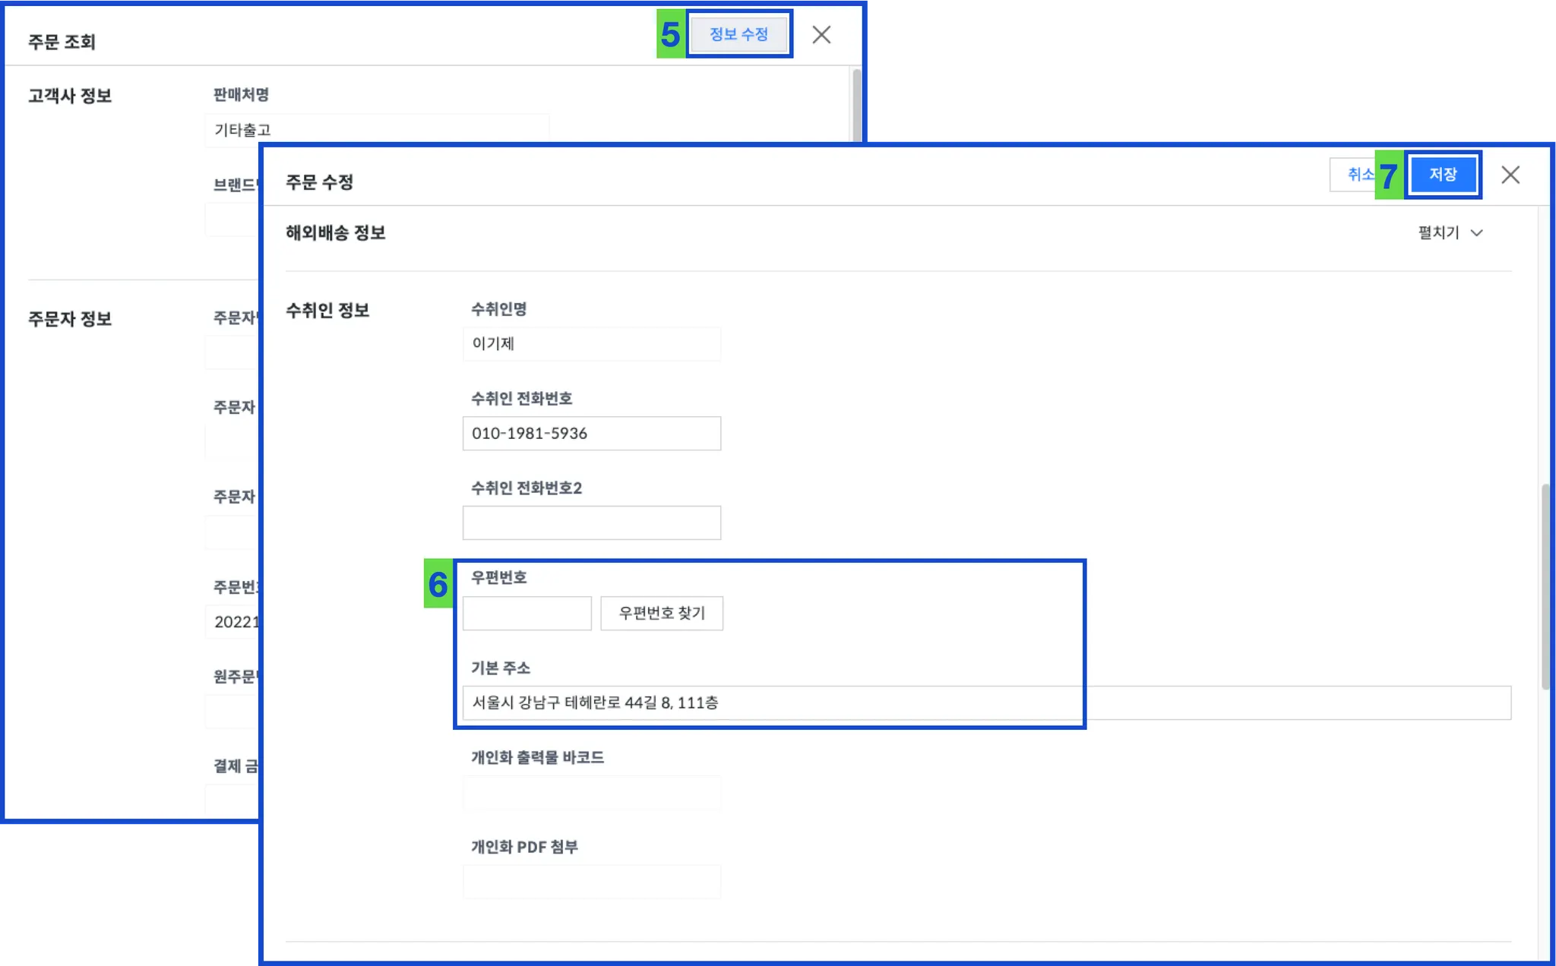Close the 주문 수정 dialog with X
Screen dimensions: 1556x966
1510,175
